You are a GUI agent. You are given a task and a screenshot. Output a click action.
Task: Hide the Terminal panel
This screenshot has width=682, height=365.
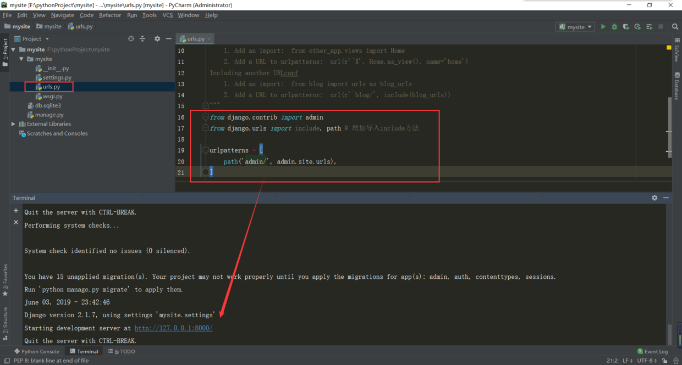pyautogui.click(x=666, y=198)
